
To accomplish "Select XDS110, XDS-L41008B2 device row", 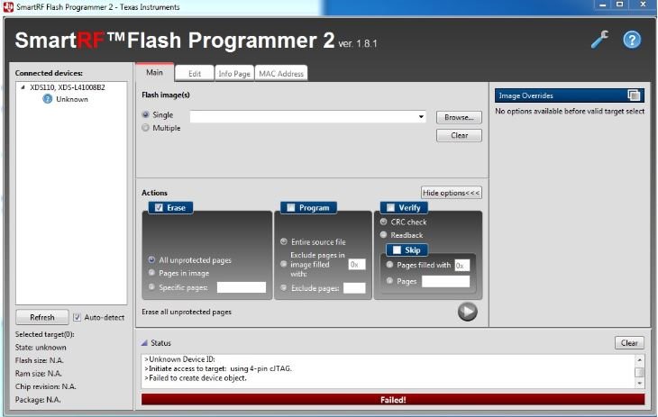I will point(67,87).
